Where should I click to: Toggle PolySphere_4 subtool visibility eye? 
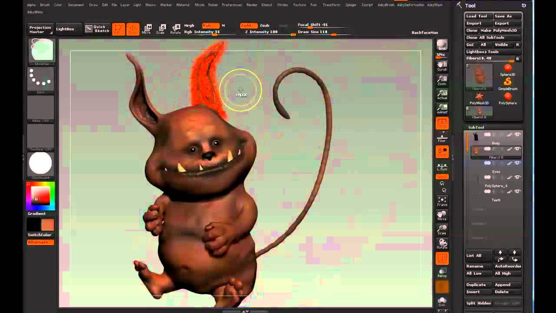[517, 177]
